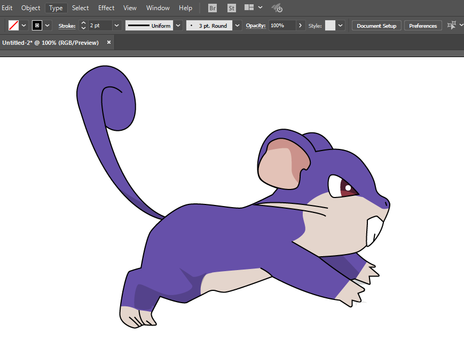Click the graphic Style swatch
The width and height of the screenshot is (464, 340).
click(x=330, y=26)
